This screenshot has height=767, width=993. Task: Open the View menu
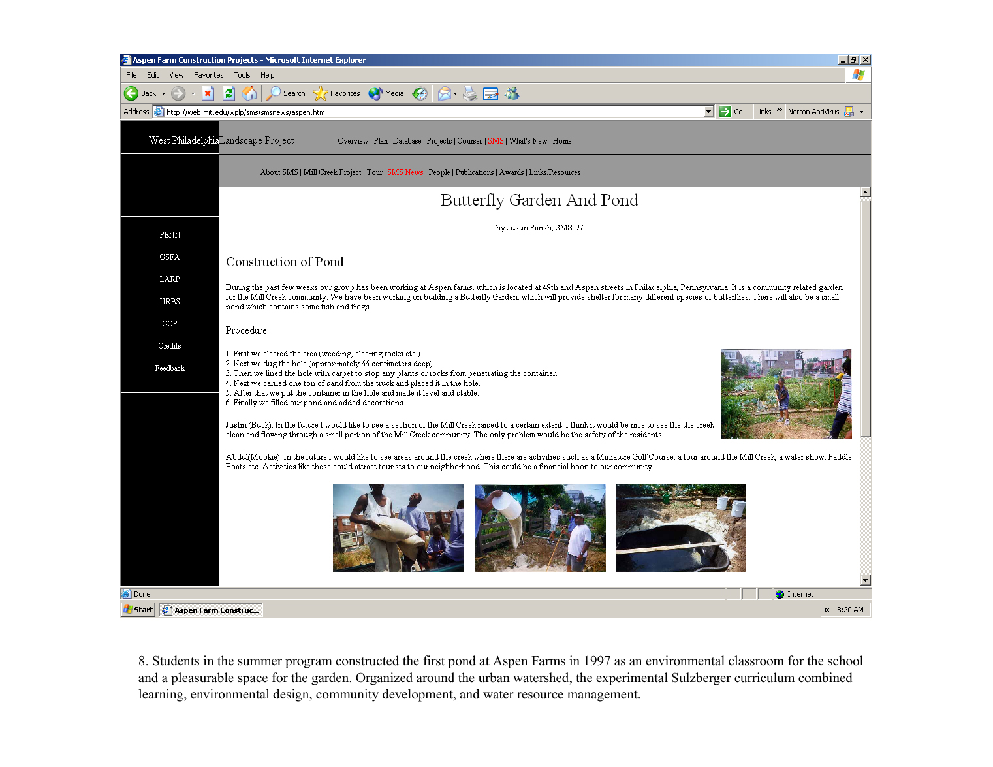[176, 75]
